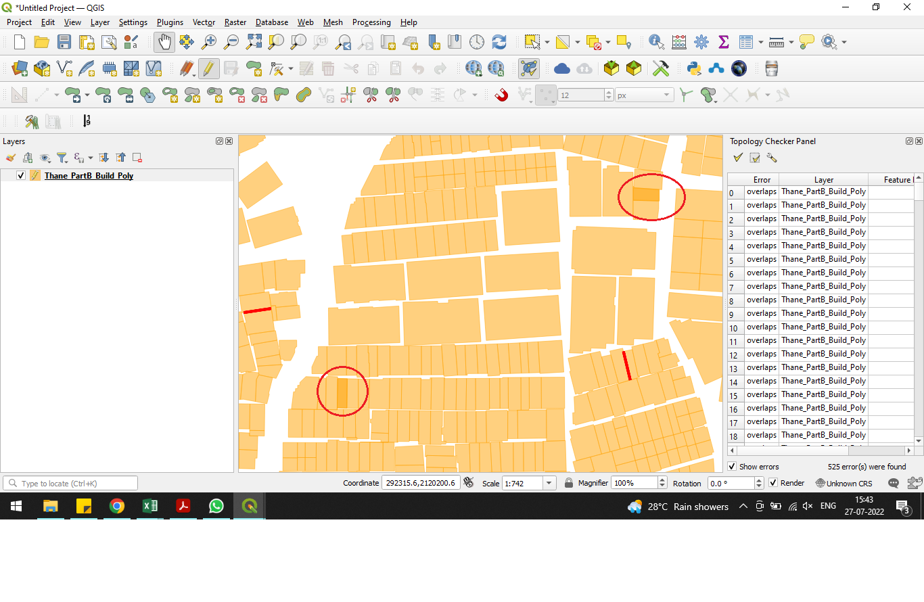
Task: Uncheck Show errors in Topology panel
Action: pos(733,466)
